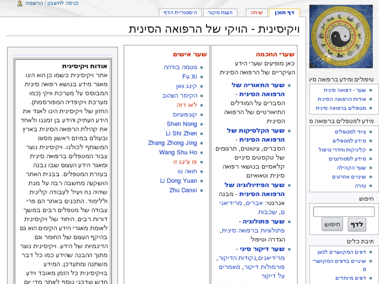This screenshot has width=379, height=284.
Task: Open sidebar link אודות הרפואה הסינית
Action: click(342, 99)
